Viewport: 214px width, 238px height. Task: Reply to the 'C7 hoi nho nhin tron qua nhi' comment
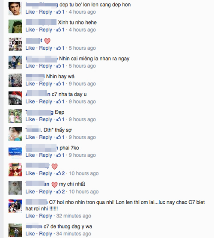click(x=45, y=216)
